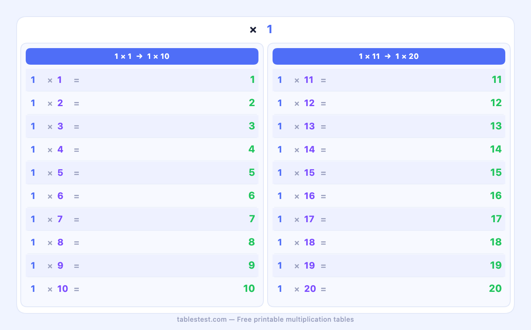This screenshot has width=531, height=330.
Task: Click the equals sign in the 1 × 19 row
Action: pyautogui.click(x=323, y=266)
